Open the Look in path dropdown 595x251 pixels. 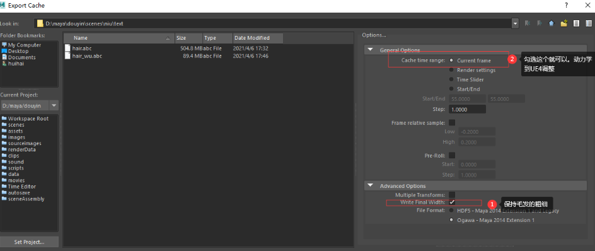pyautogui.click(x=515, y=23)
